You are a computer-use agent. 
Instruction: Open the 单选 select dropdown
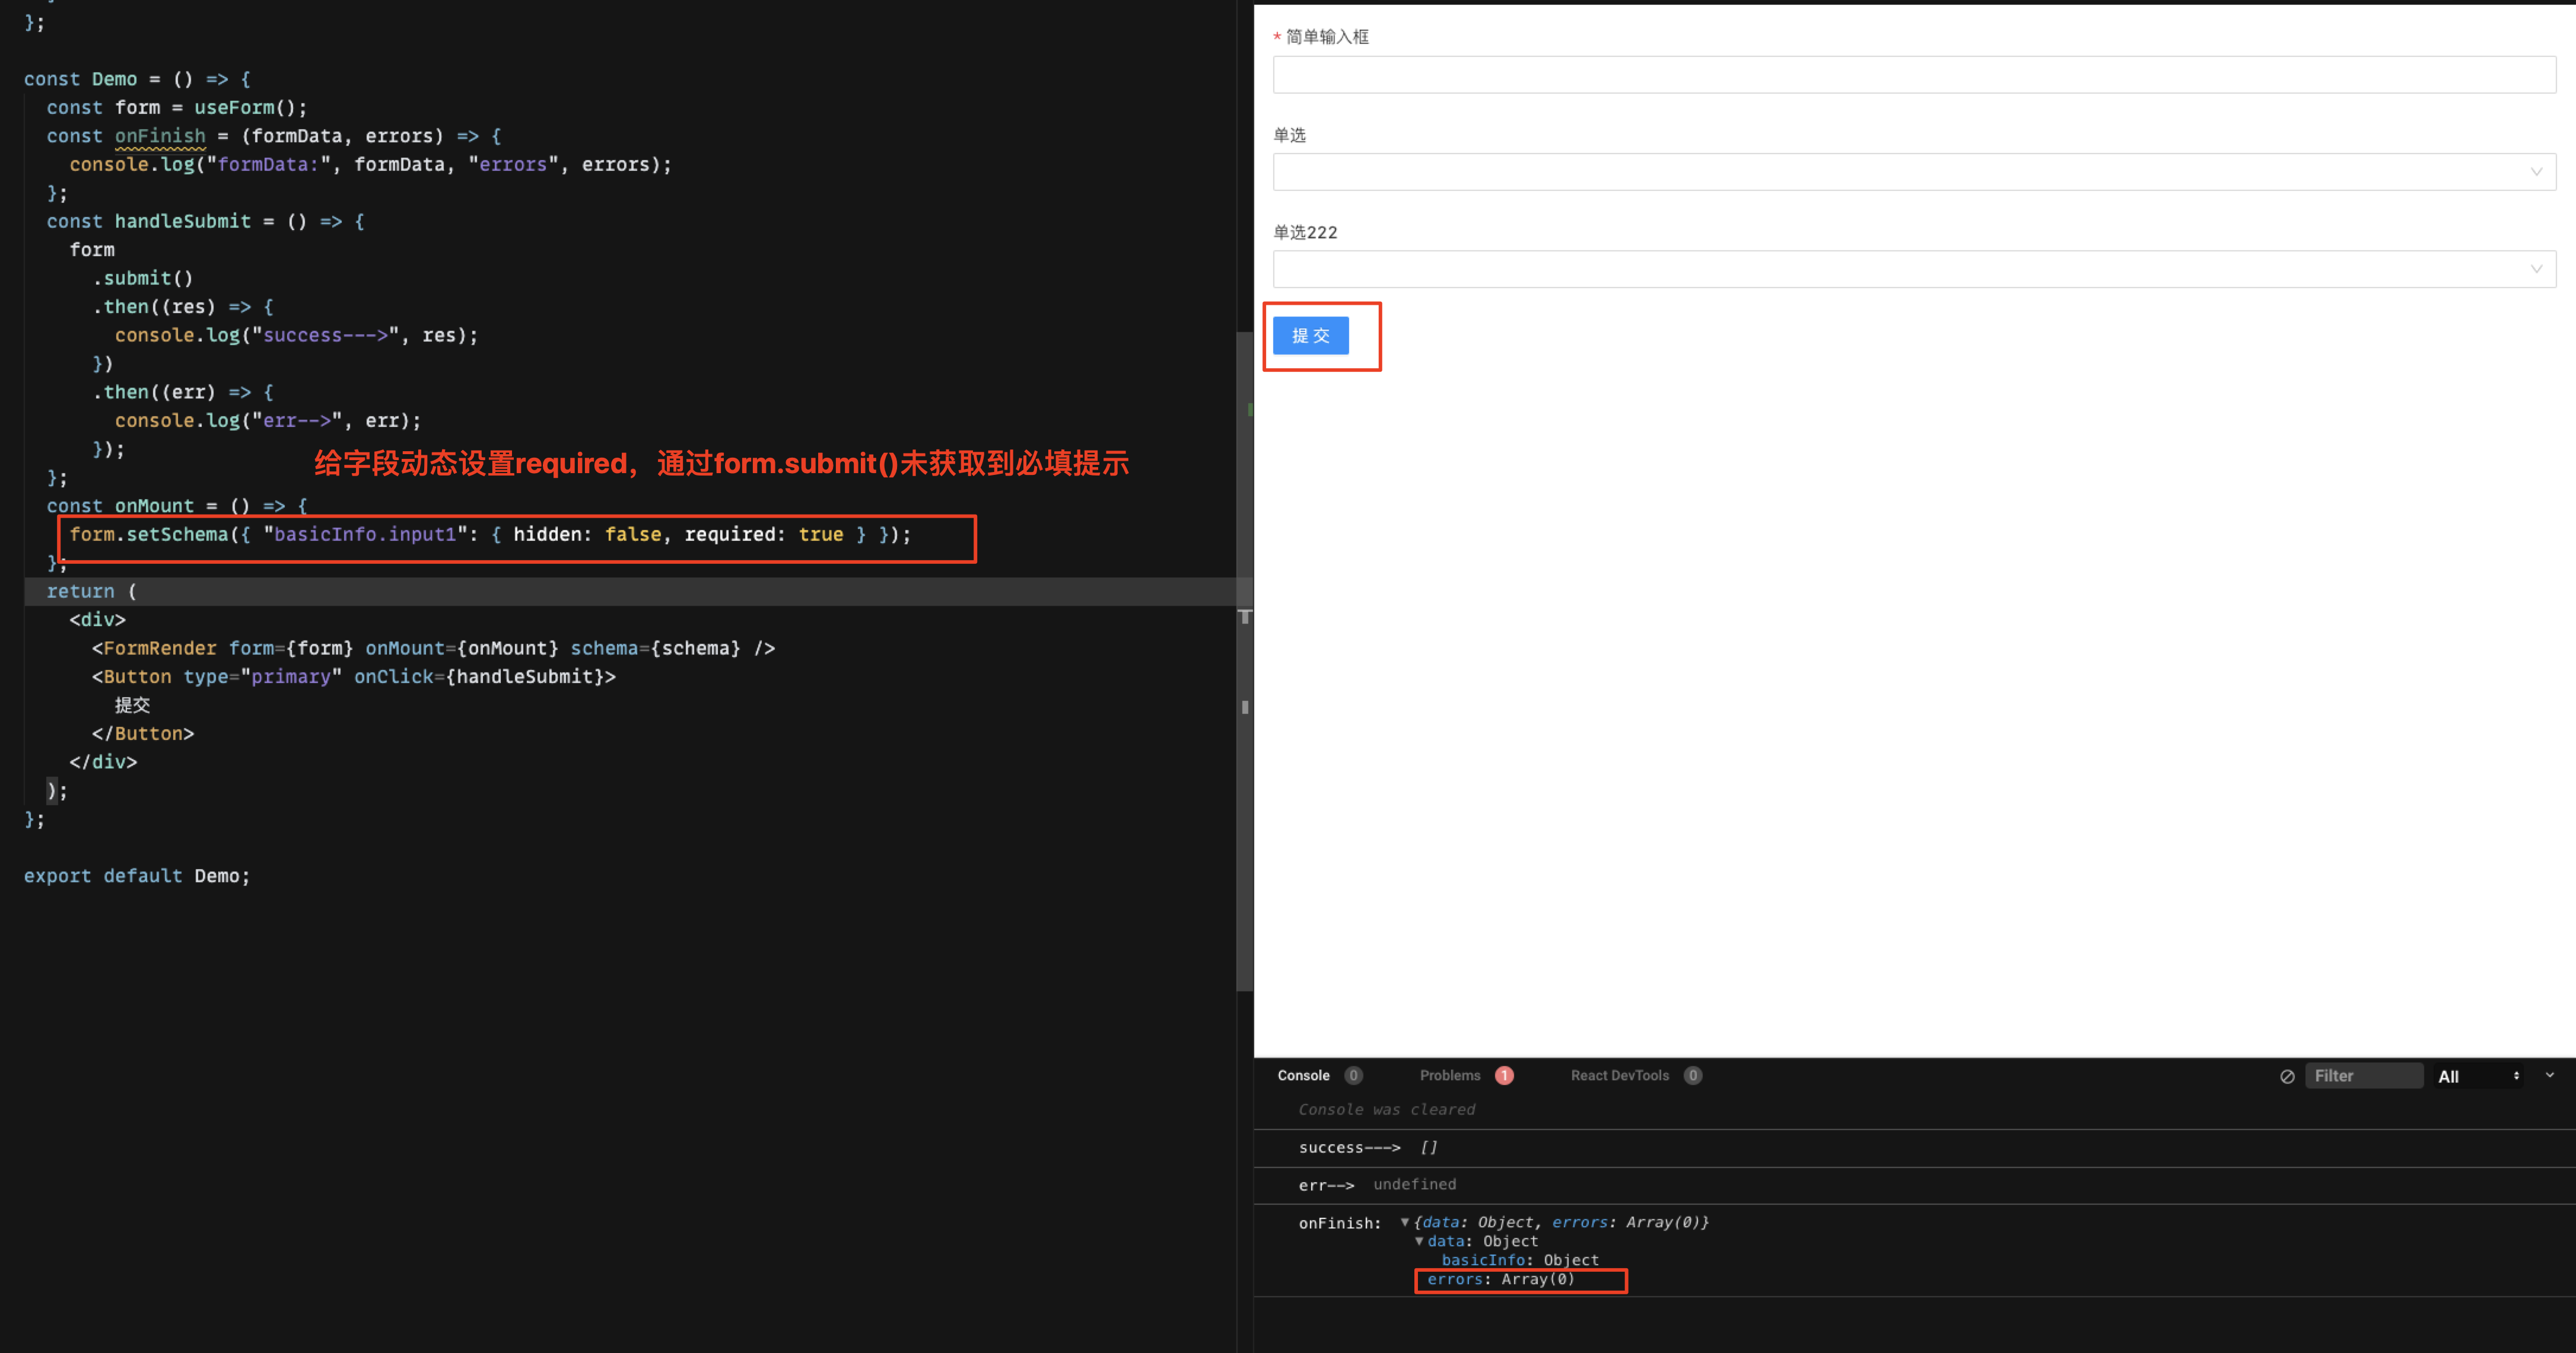click(1910, 171)
